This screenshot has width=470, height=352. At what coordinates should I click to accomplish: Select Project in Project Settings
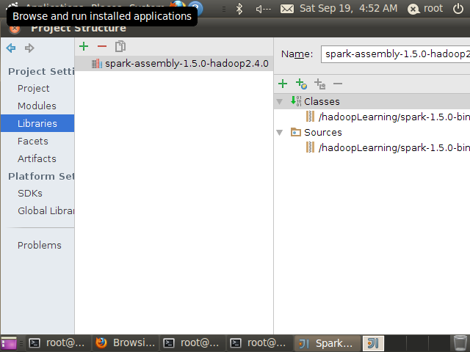[34, 88]
